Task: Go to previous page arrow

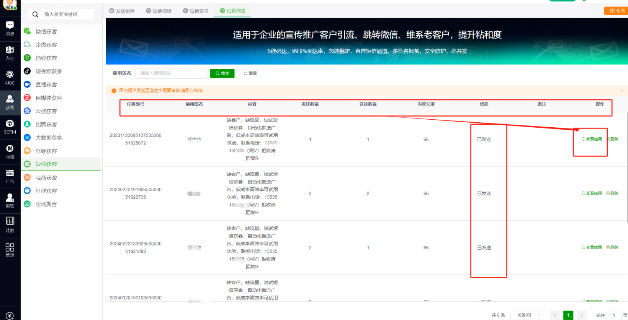Action: [554, 315]
